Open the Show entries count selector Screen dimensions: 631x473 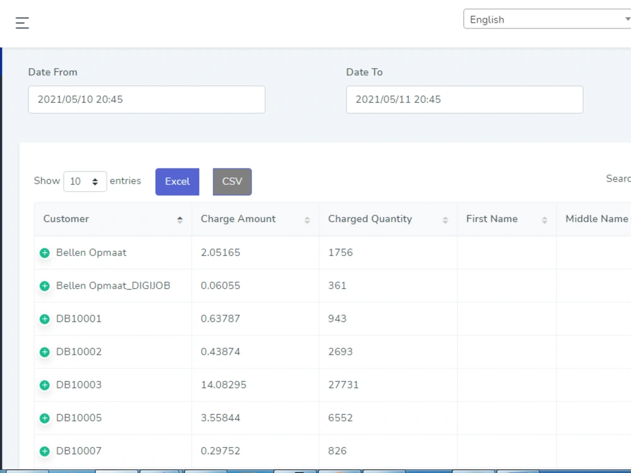click(85, 182)
